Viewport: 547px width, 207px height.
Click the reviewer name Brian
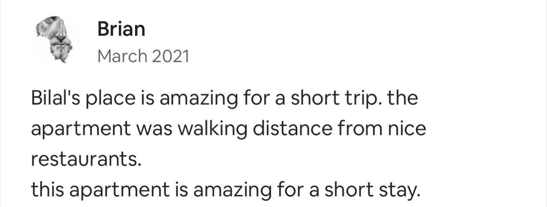[121, 29]
